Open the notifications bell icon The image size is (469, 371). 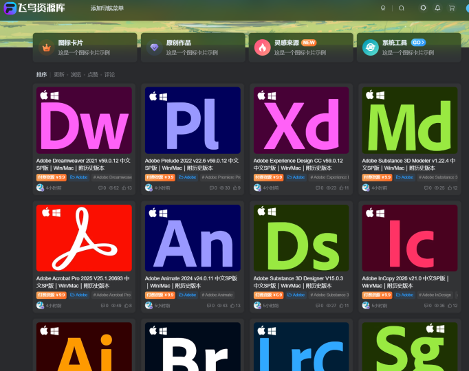point(437,8)
